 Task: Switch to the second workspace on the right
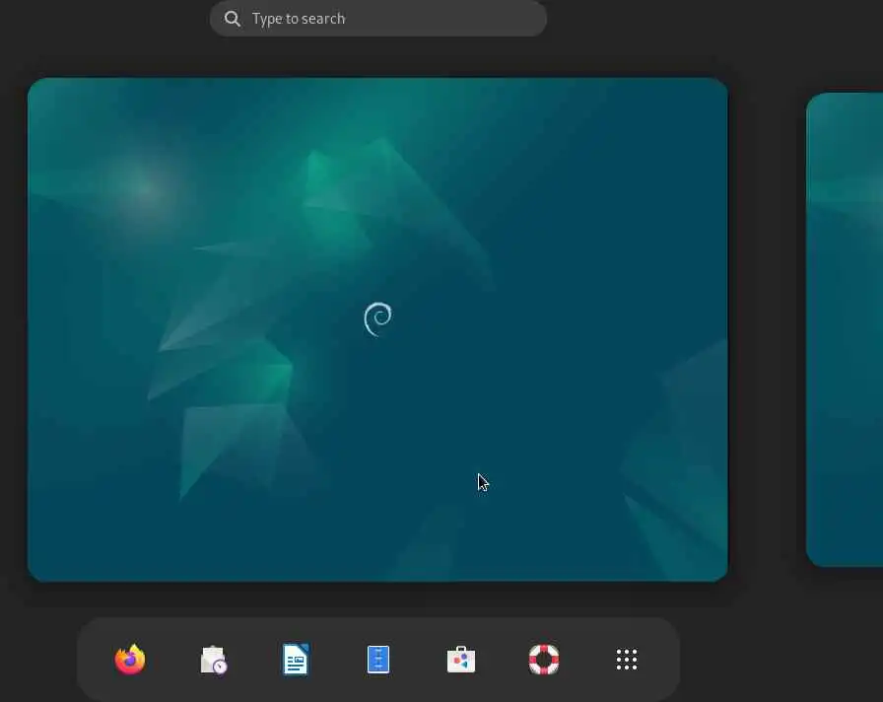point(845,329)
